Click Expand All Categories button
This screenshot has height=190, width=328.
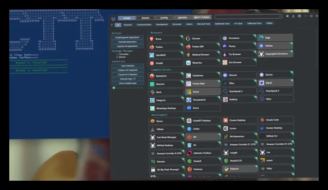[128, 75]
